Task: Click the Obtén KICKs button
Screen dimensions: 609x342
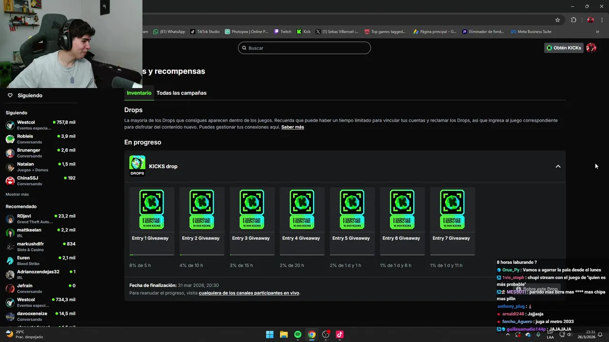Action: coord(564,47)
